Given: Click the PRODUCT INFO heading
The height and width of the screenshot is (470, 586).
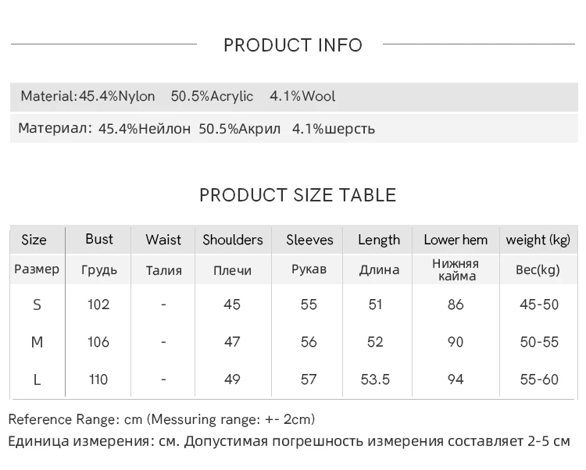Looking at the screenshot, I should (x=293, y=45).
